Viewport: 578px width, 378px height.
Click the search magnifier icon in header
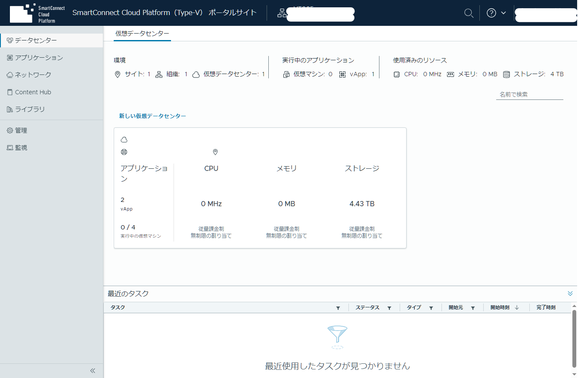pos(469,13)
